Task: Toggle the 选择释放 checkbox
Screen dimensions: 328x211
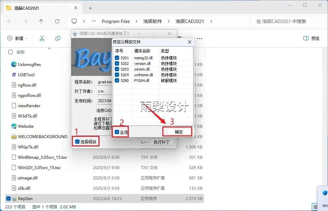Action: click(x=77, y=142)
